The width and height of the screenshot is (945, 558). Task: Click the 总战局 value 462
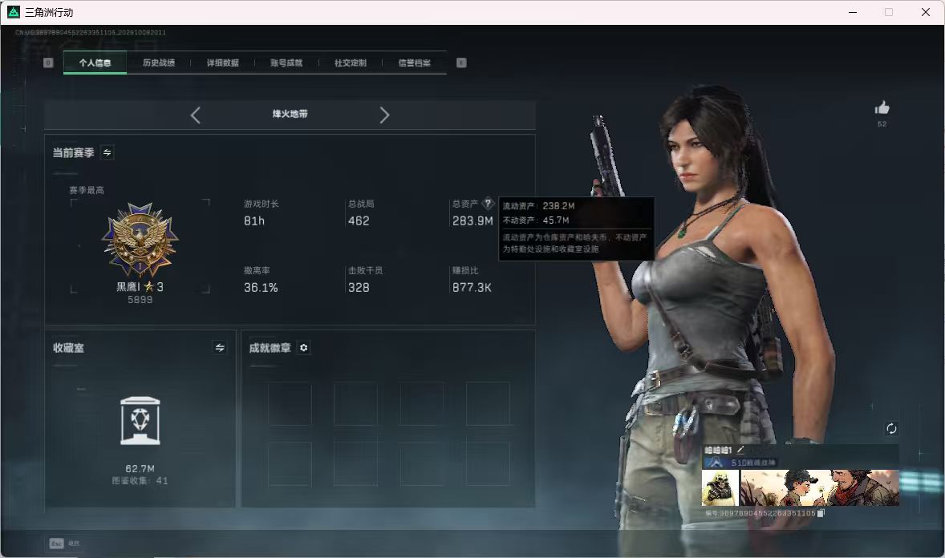tap(359, 221)
